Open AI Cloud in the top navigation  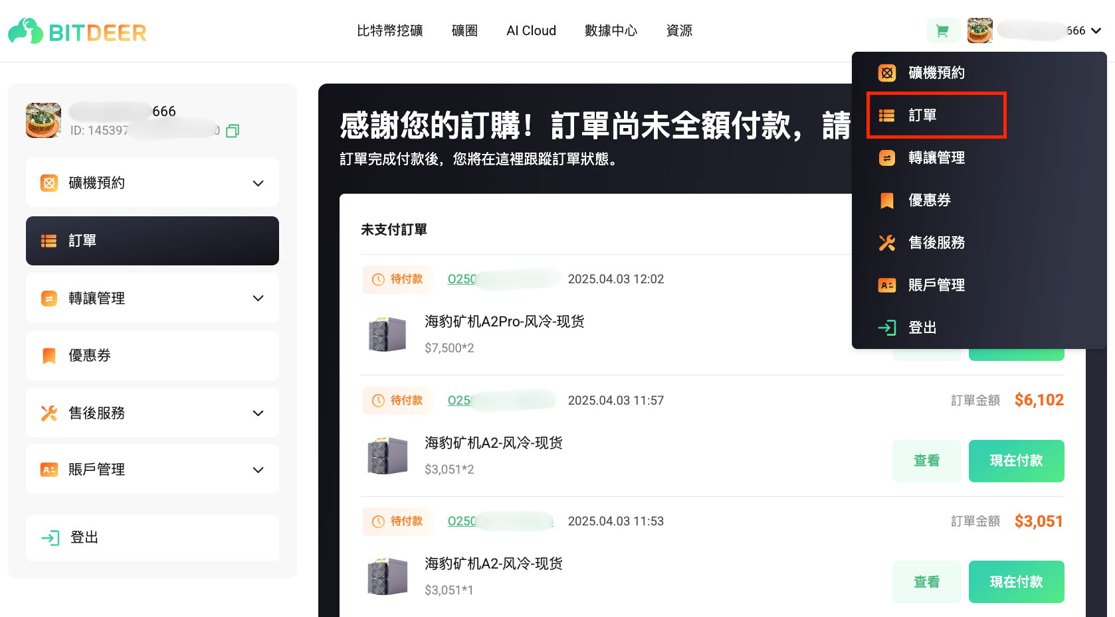531,31
